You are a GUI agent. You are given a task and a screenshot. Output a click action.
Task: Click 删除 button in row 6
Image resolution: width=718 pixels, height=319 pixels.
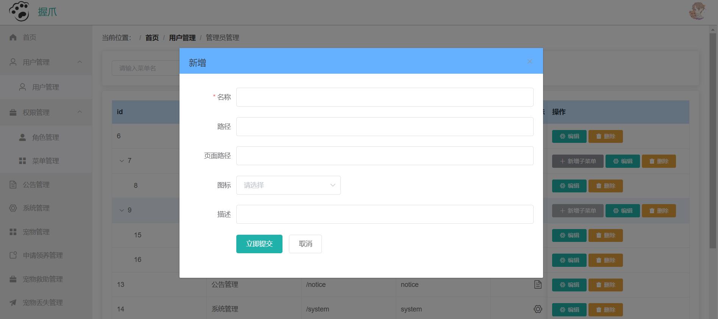(x=606, y=136)
